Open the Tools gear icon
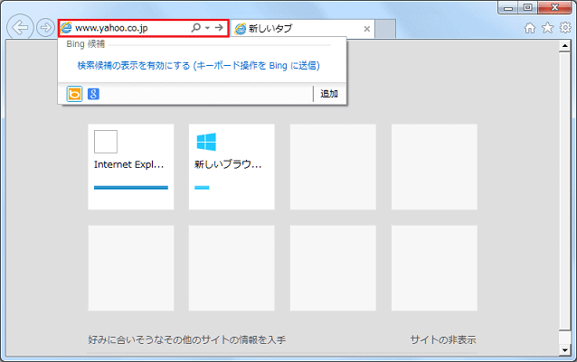 [x=565, y=28]
